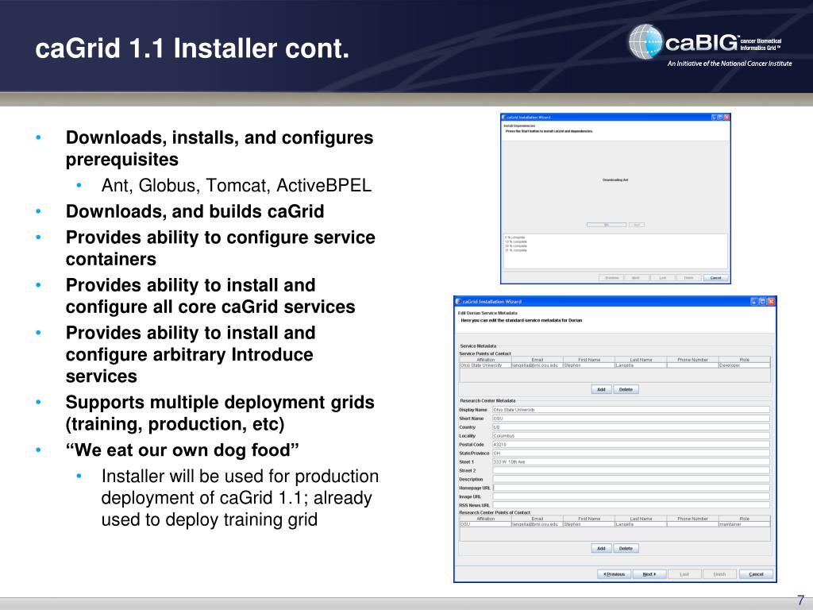Close the Edit Dorian Service Metadata wizard window
The width and height of the screenshot is (813, 610).
click(x=771, y=301)
